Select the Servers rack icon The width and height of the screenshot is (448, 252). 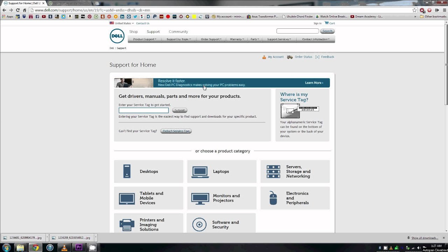[273, 171]
